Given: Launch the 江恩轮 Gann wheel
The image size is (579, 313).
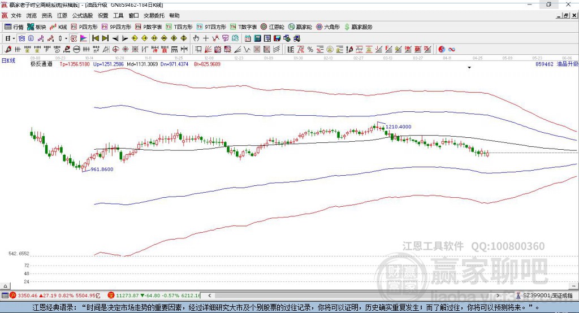Looking at the screenshot, I should 273,27.
